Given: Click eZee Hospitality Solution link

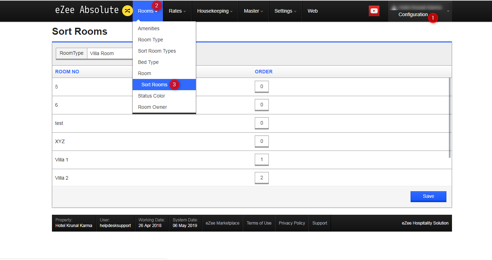Looking at the screenshot, I should [425, 223].
